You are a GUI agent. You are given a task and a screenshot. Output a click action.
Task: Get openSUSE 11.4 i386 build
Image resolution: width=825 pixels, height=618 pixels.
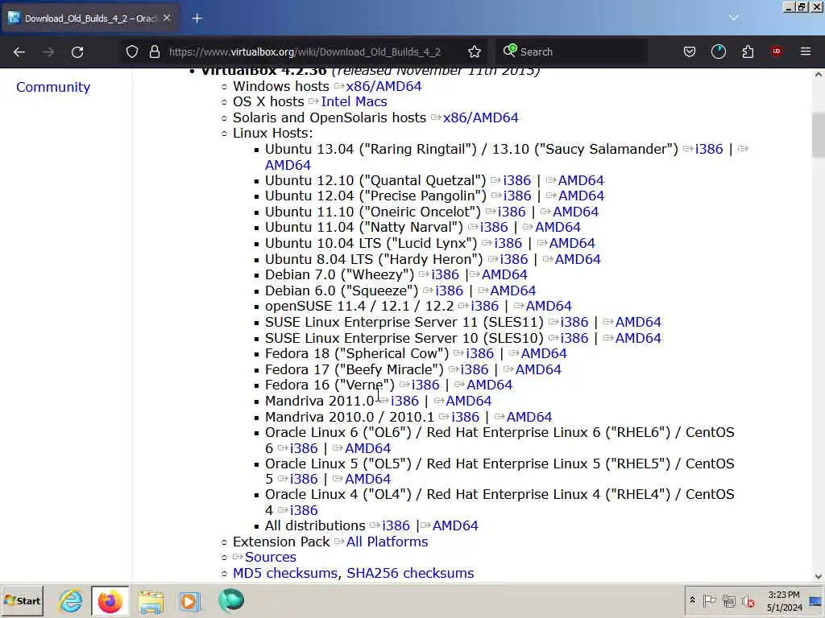point(484,306)
